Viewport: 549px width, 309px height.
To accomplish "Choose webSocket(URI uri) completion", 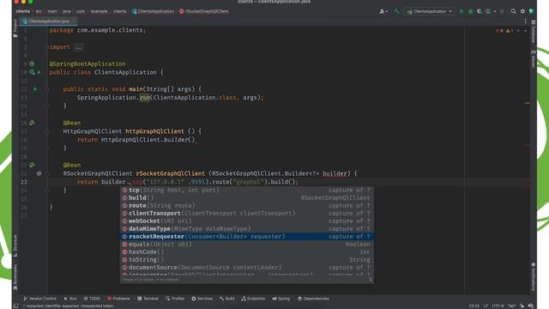I will pos(247,221).
